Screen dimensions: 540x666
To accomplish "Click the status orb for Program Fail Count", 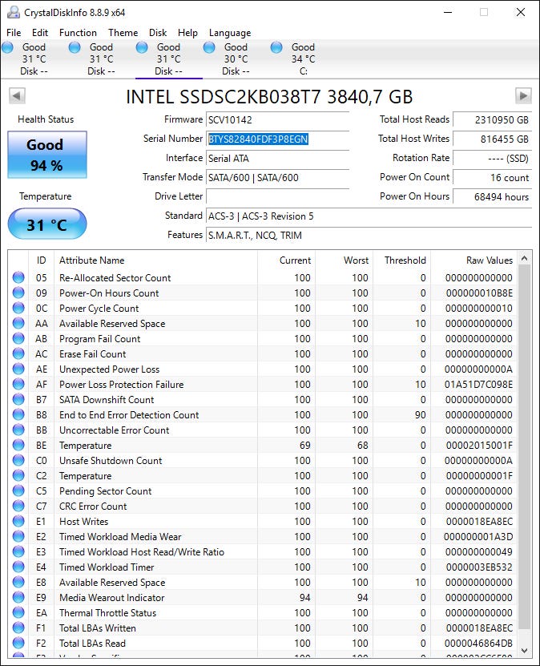I will (18, 338).
